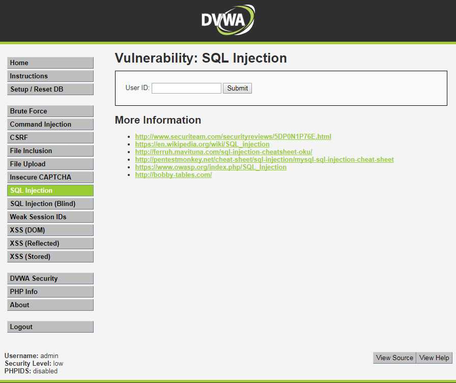Viewport: 456px width, 383px height.
Task: Go to Instructions page
Action: 50,76
